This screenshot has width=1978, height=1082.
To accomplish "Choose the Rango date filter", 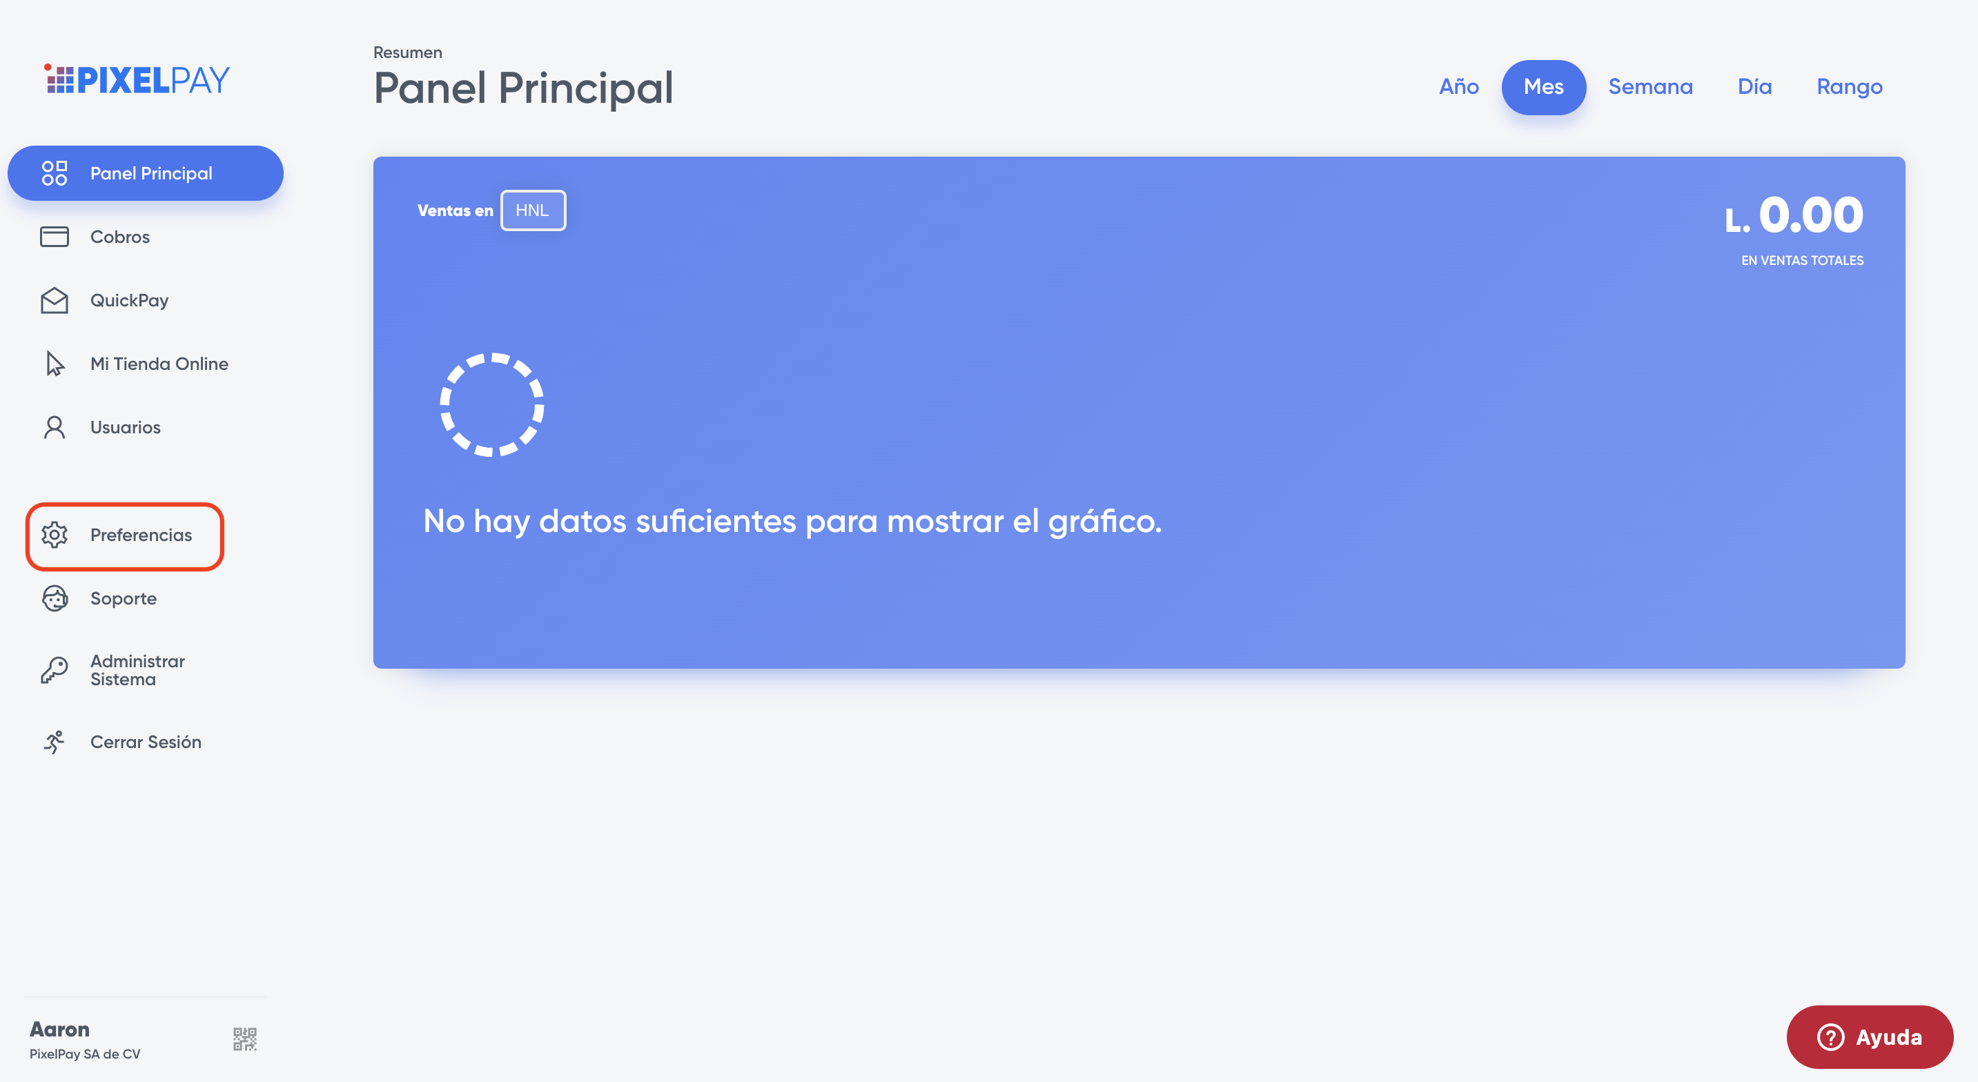I will click(x=1849, y=87).
